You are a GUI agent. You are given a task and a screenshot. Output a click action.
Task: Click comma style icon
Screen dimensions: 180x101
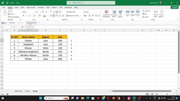pos(93,16)
